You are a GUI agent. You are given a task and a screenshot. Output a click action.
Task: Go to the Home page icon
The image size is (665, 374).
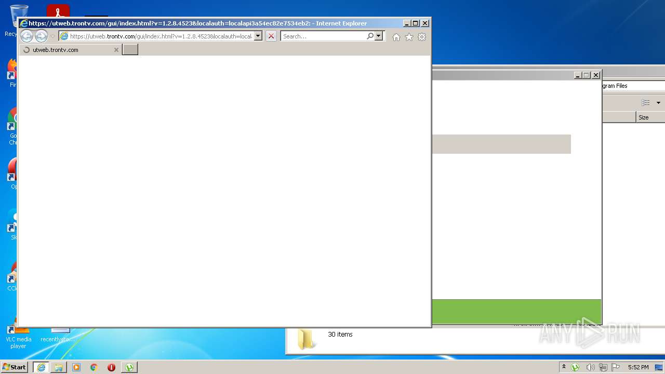(396, 37)
